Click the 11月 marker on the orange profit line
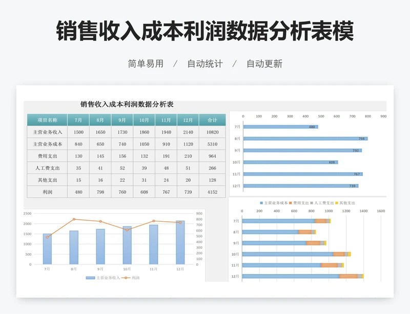Screen dimensions: 410x314 coord(153,221)
